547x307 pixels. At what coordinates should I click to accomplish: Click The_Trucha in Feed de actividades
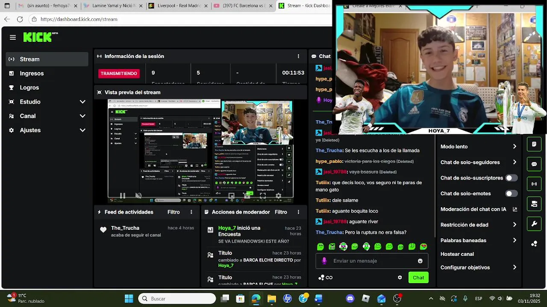(125, 228)
